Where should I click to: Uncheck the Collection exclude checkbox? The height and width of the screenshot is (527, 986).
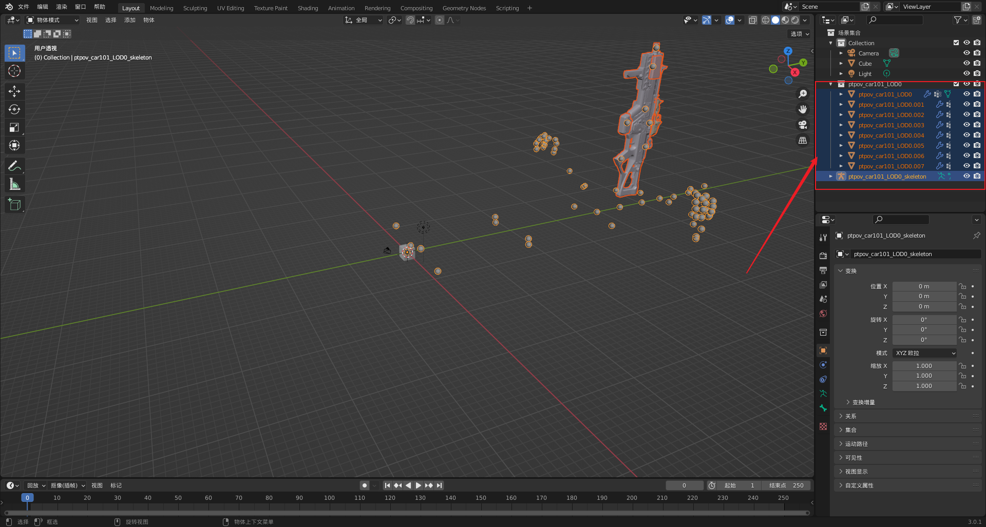click(956, 43)
